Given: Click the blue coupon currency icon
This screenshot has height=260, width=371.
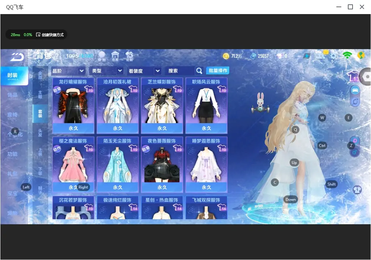Looking at the screenshot, I should 253,56.
